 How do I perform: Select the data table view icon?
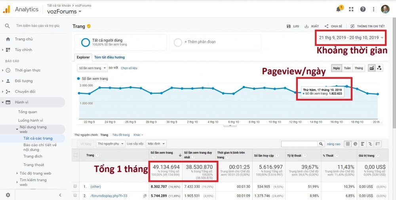coord(348,144)
